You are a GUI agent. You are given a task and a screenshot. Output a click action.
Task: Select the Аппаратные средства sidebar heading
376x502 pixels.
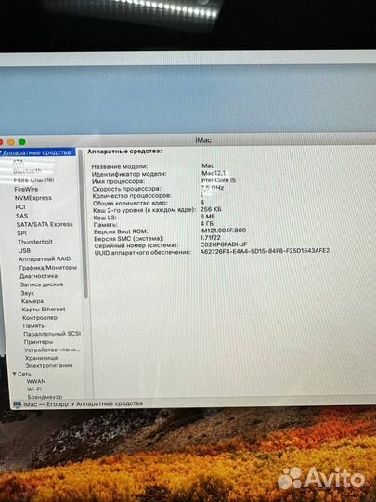37,152
